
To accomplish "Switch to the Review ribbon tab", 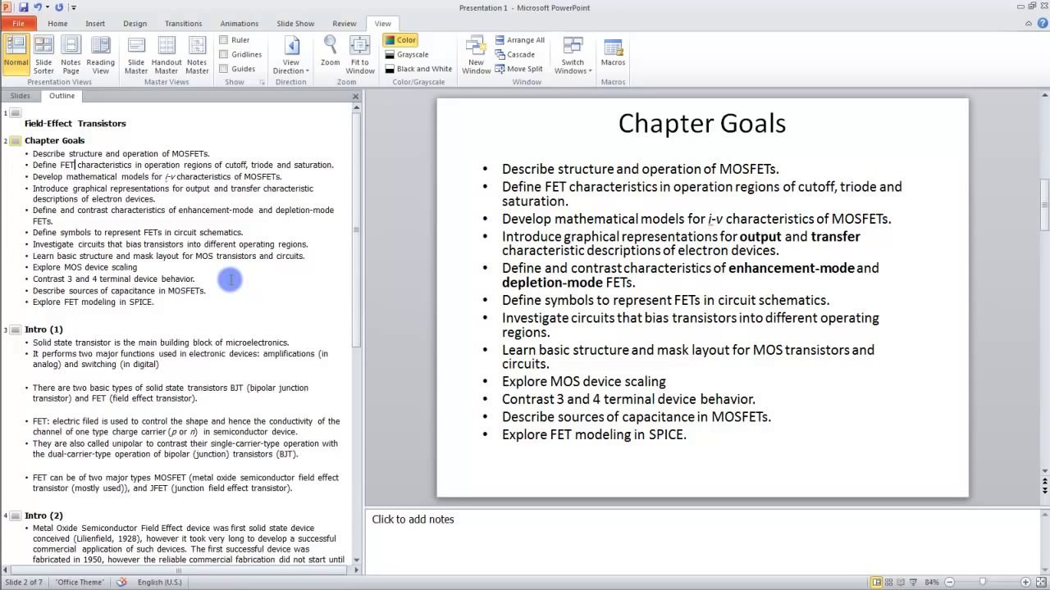I will pyautogui.click(x=345, y=24).
